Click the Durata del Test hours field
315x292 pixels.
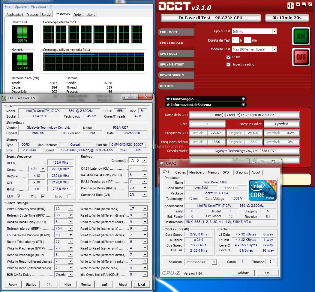point(235,40)
